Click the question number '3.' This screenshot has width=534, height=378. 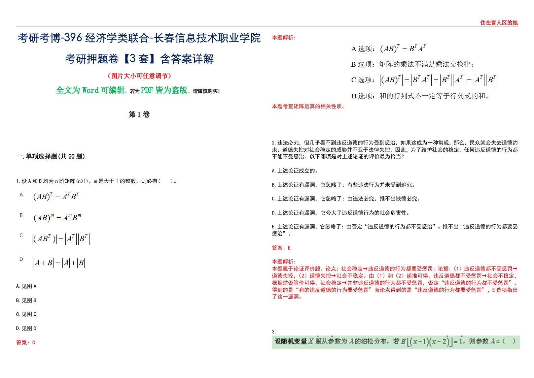(274, 332)
